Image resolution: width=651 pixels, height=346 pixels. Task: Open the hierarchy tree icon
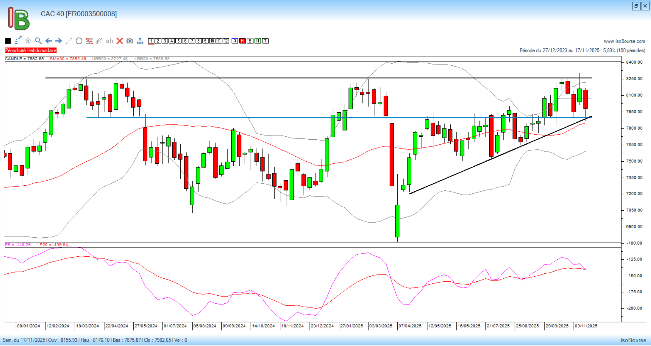(x=140, y=41)
